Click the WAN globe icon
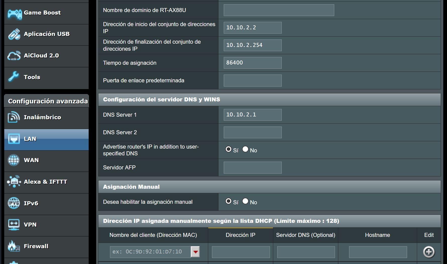447x264 pixels. coord(14,160)
